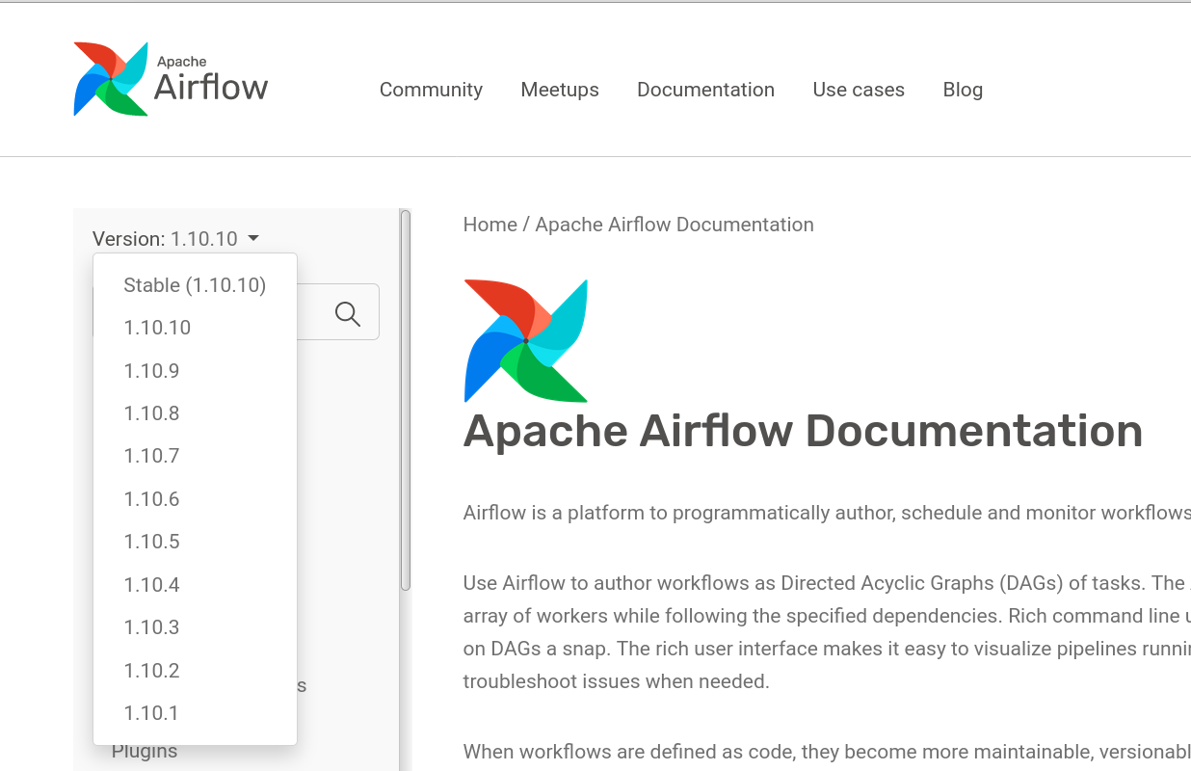
Task: Click the sidebar vertical scrollbar
Action: (x=406, y=400)
